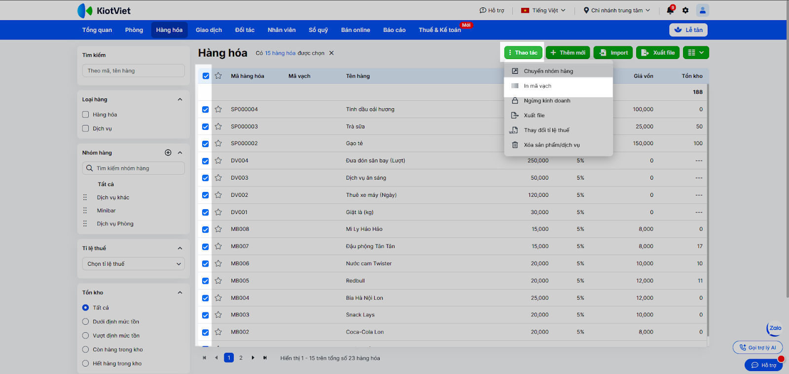Viewport: 789px width, 374px height.
Task: Collapse the Loại hàng filter section
Action: [x=180, y=99]
